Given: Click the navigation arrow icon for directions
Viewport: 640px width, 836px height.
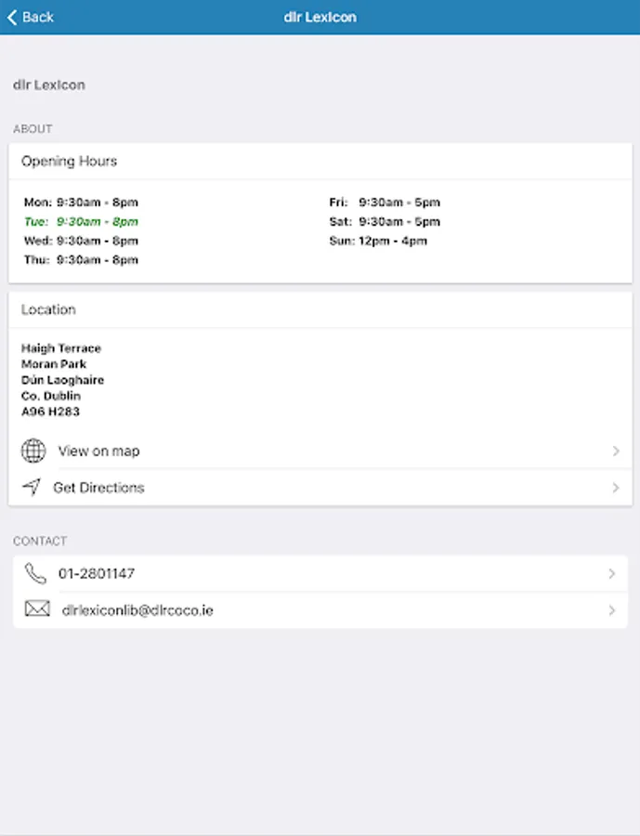Looking at the screenshot, I should click(32, 488).
